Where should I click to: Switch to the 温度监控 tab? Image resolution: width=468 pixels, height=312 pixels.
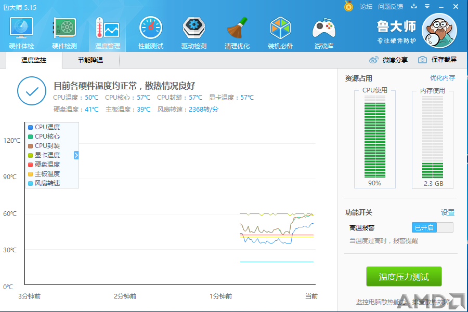coord(34,60)
